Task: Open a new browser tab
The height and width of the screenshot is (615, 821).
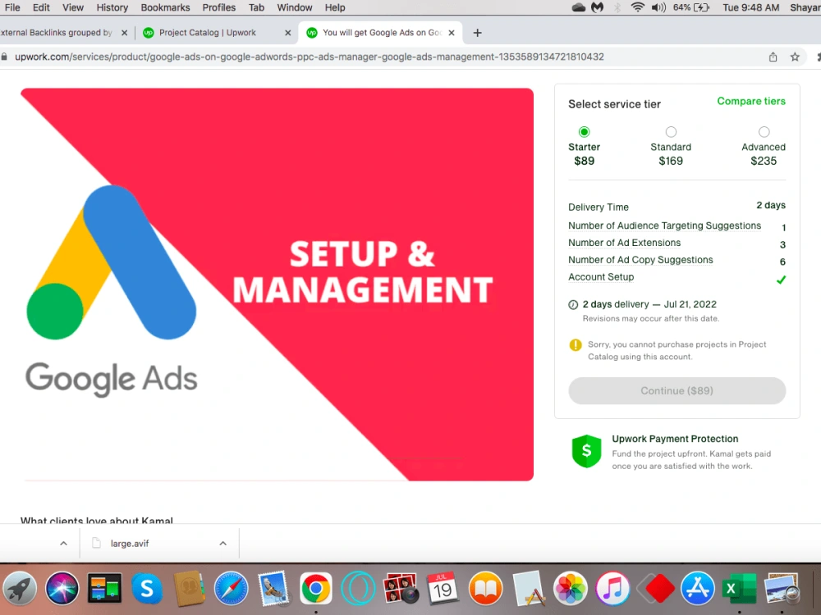Action: 477,33
